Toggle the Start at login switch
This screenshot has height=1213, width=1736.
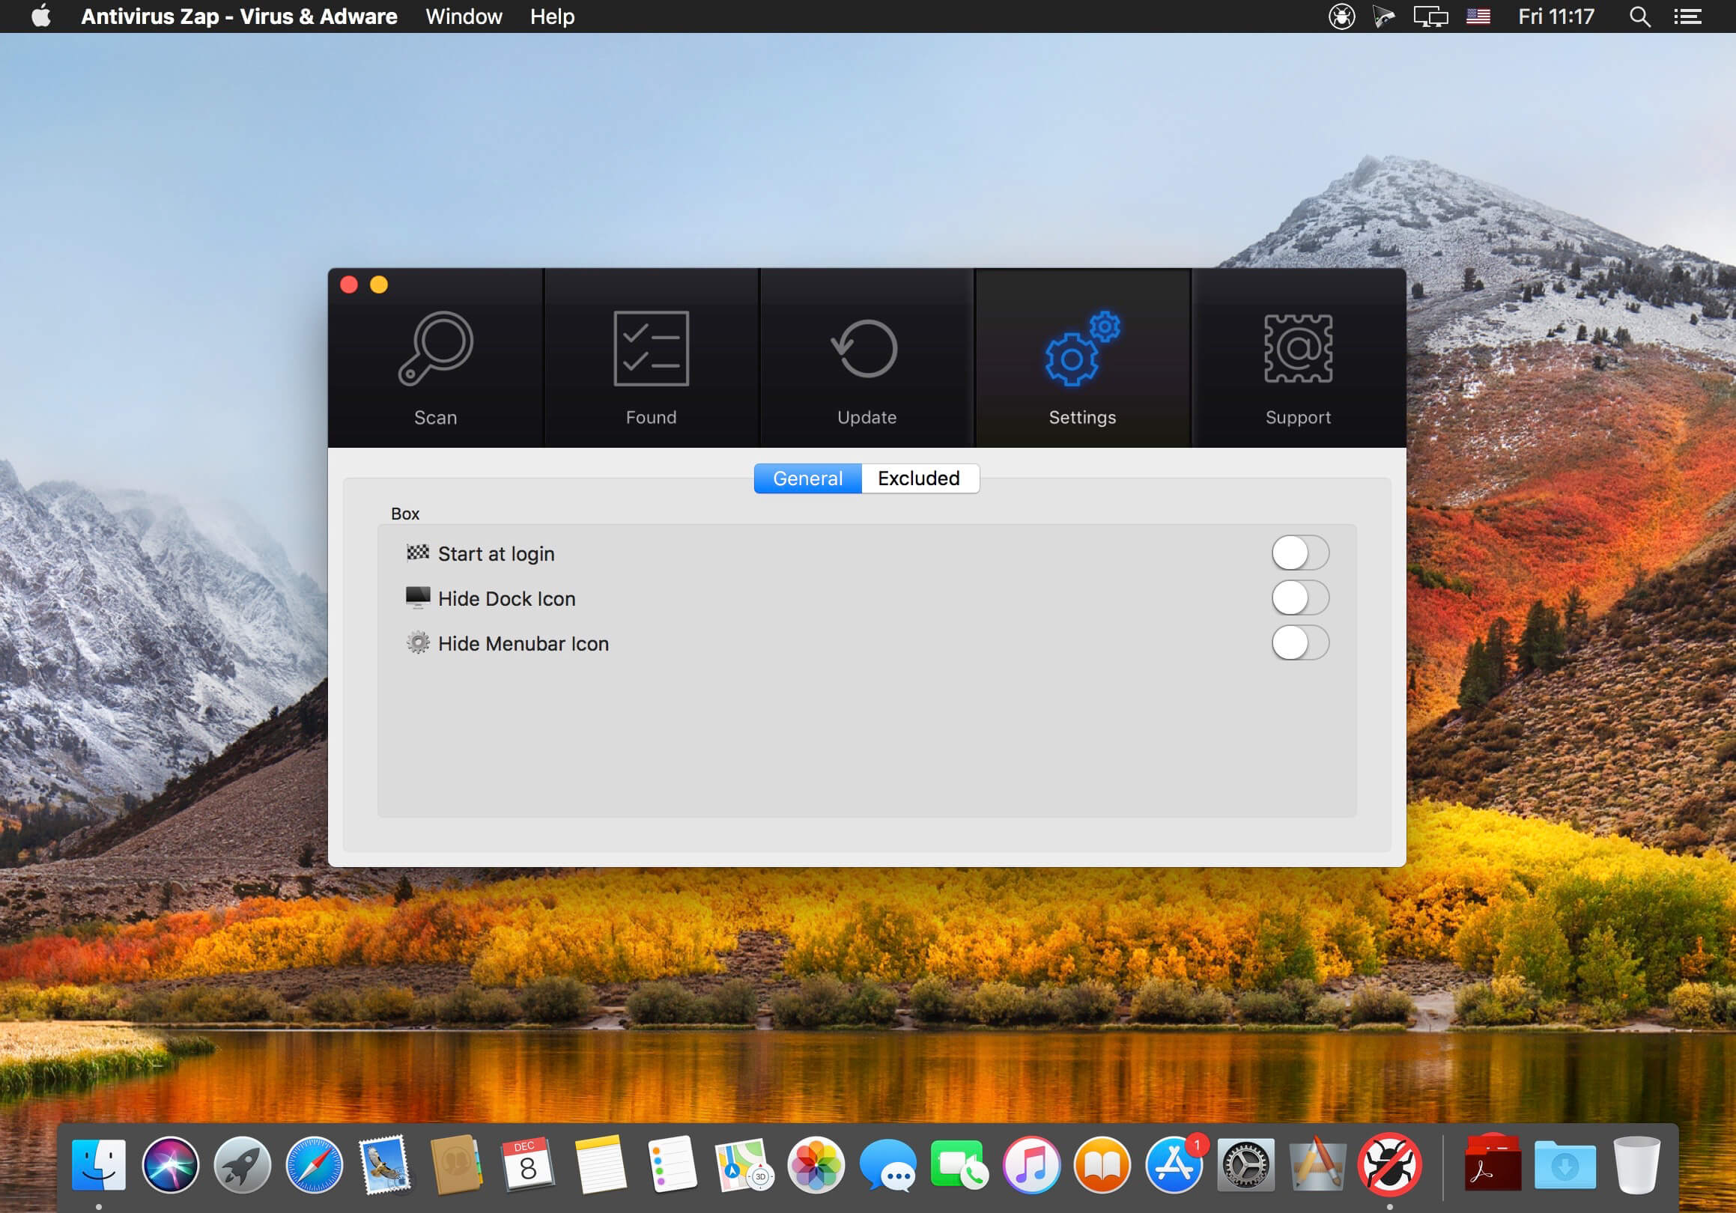pyautogui.click(x=1299, y=553)
